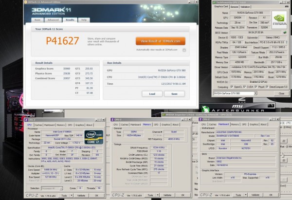Click the Load button in 3DMark

click(x=152, y=93)
